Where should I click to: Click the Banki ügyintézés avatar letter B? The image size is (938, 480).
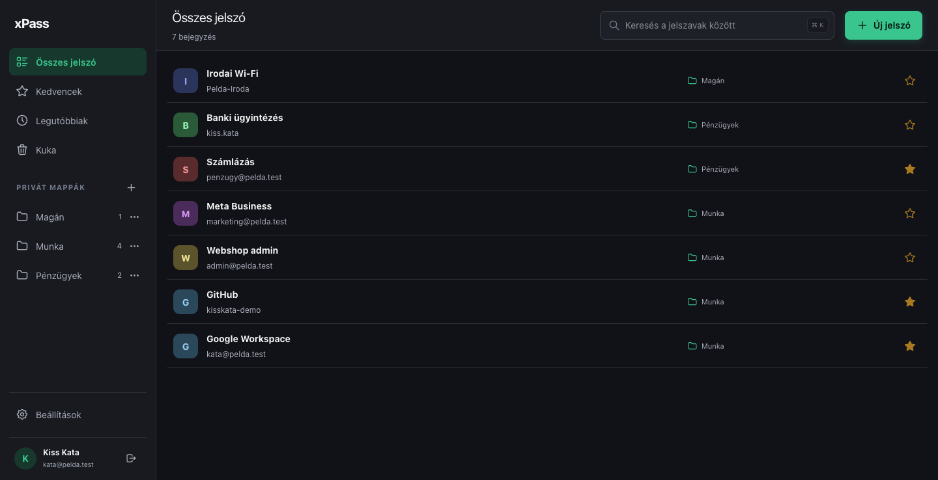coord(186,125)
